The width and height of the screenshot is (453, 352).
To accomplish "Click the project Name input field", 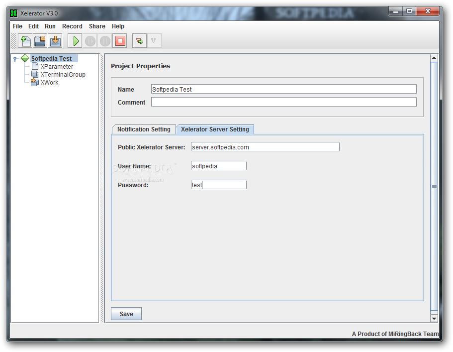I will pyautogui.click(x=284, y=89).
